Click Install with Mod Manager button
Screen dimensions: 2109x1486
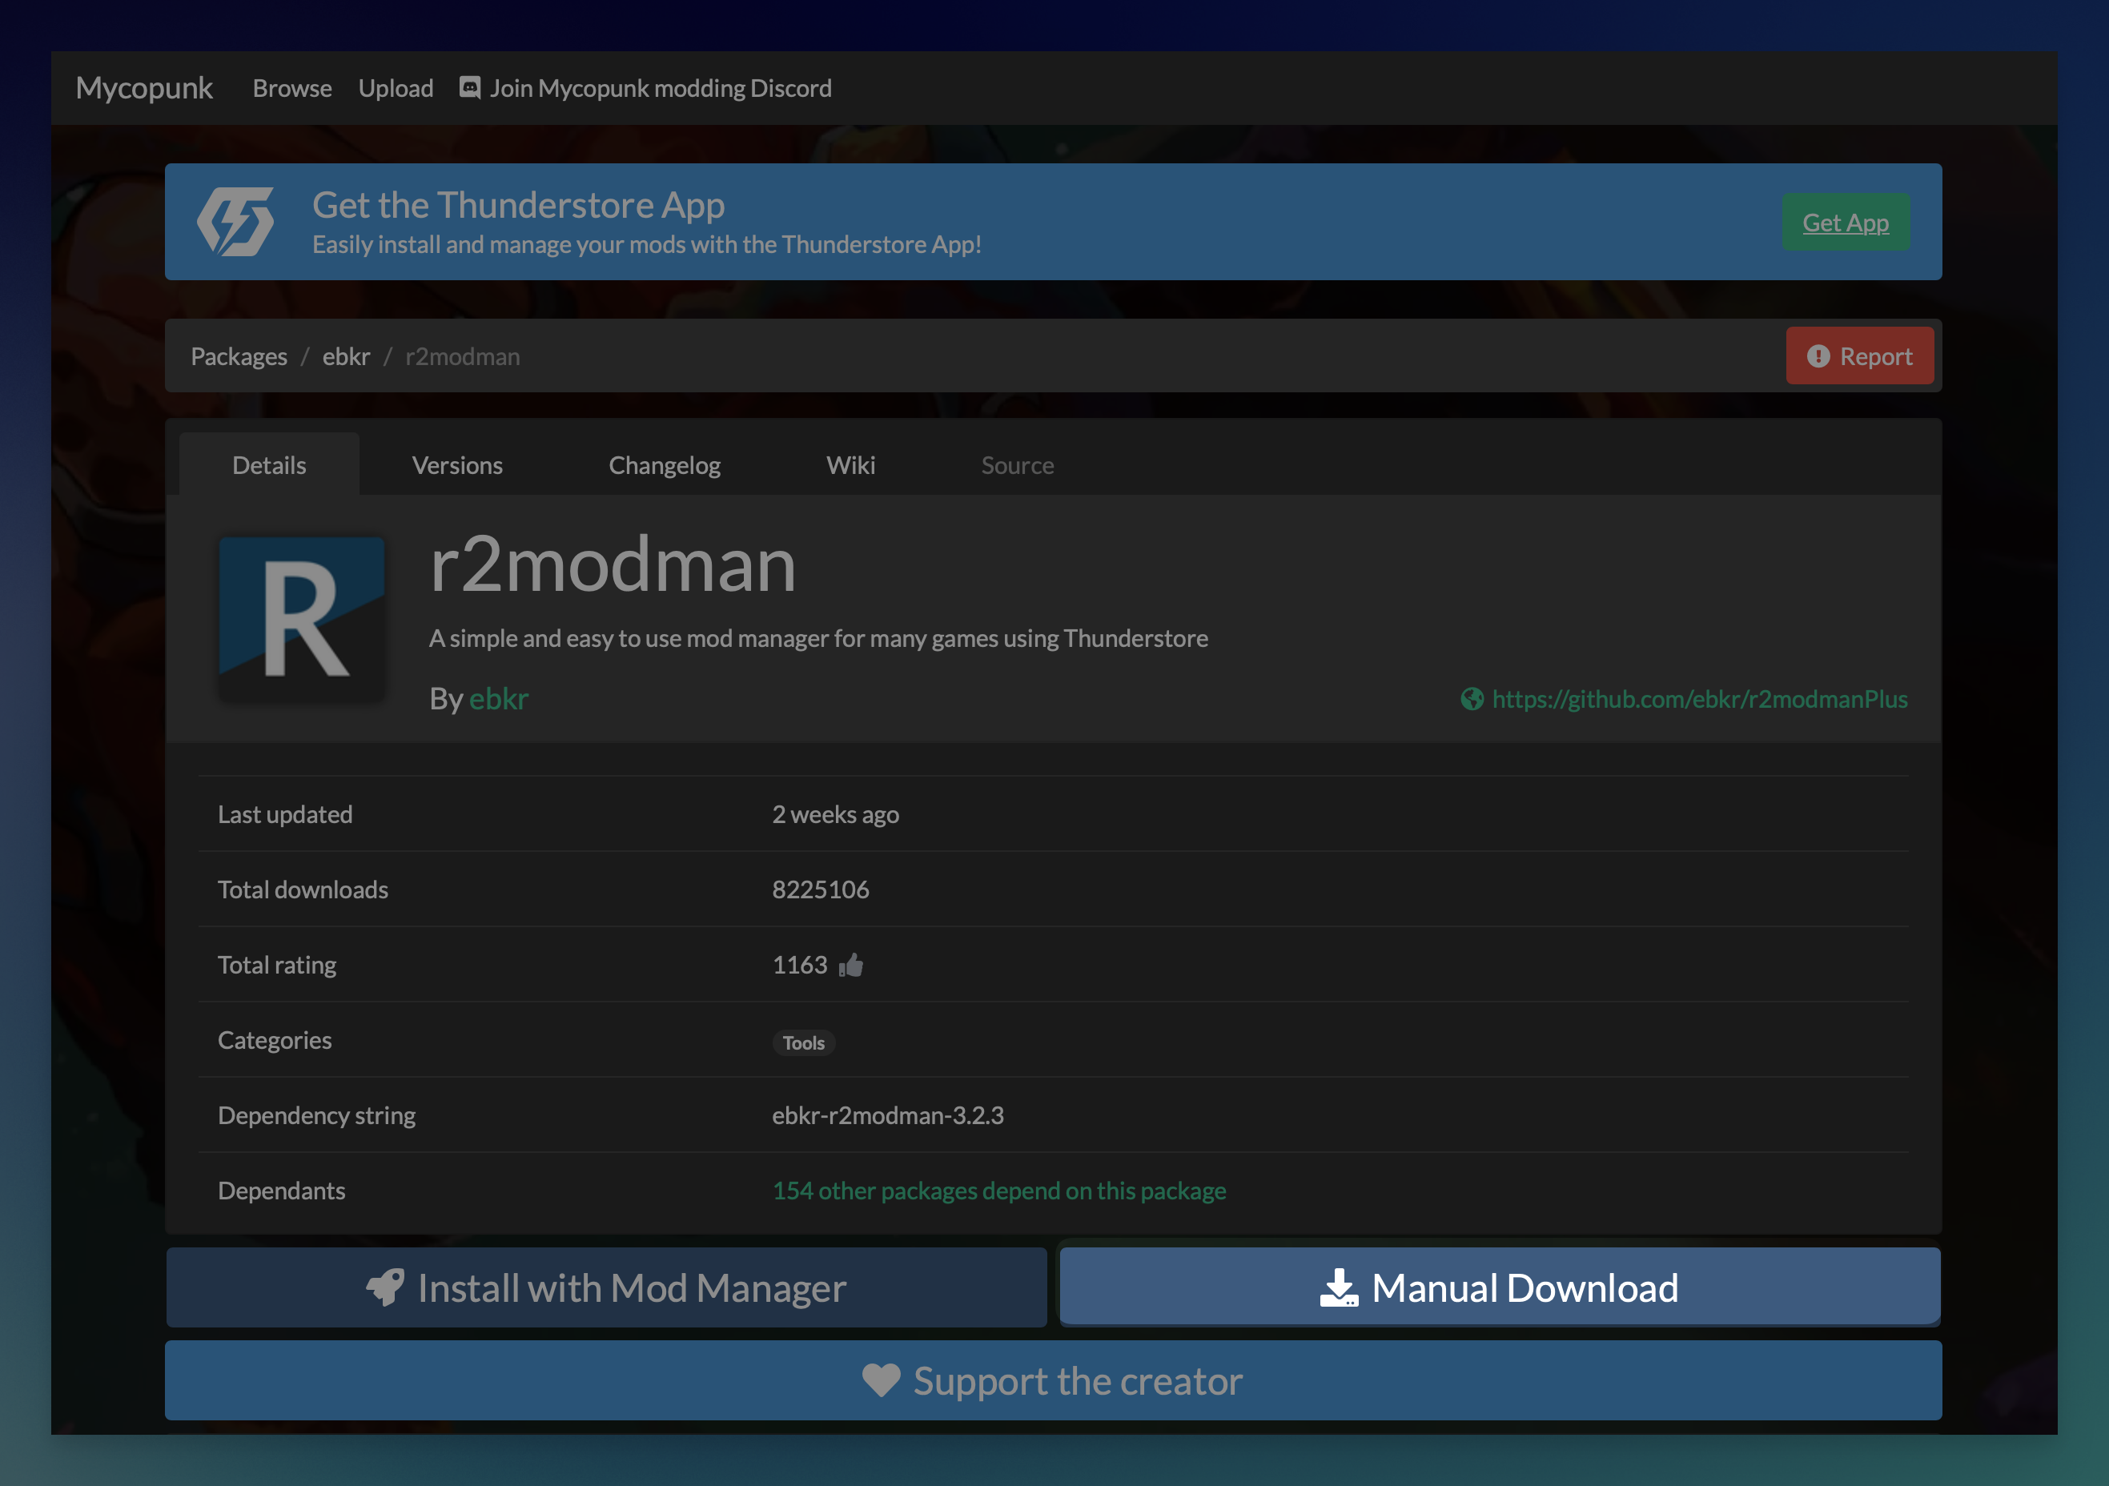click(x=606, y=1287)
